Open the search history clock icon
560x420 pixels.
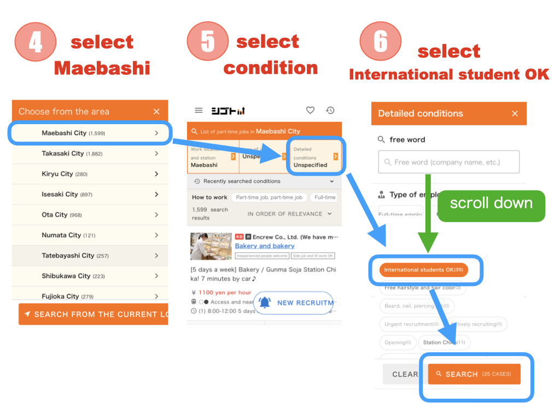[x=330, y=110]
